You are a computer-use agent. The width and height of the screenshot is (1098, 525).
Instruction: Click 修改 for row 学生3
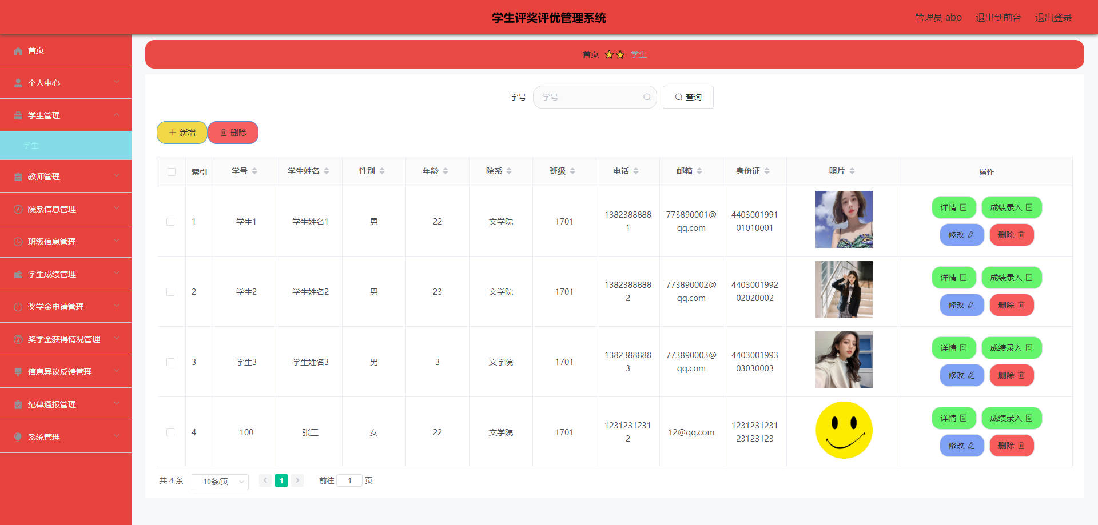[x=962, y=375]
